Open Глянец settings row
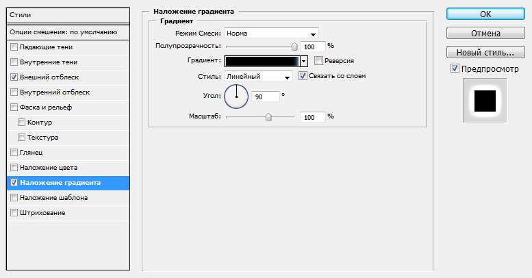The height and width of the screenshot is (278, 532). [x=68, y=153]
